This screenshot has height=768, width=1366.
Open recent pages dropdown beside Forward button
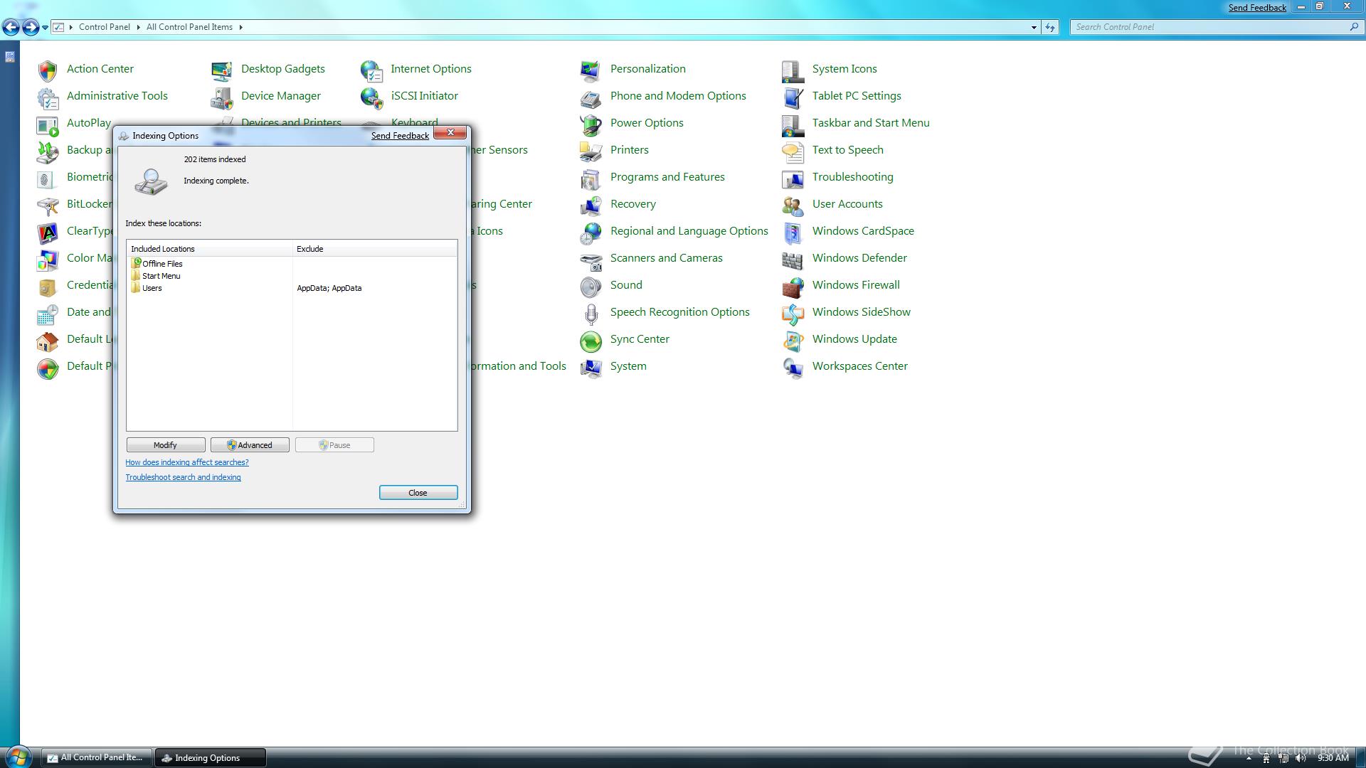(45, 27)
